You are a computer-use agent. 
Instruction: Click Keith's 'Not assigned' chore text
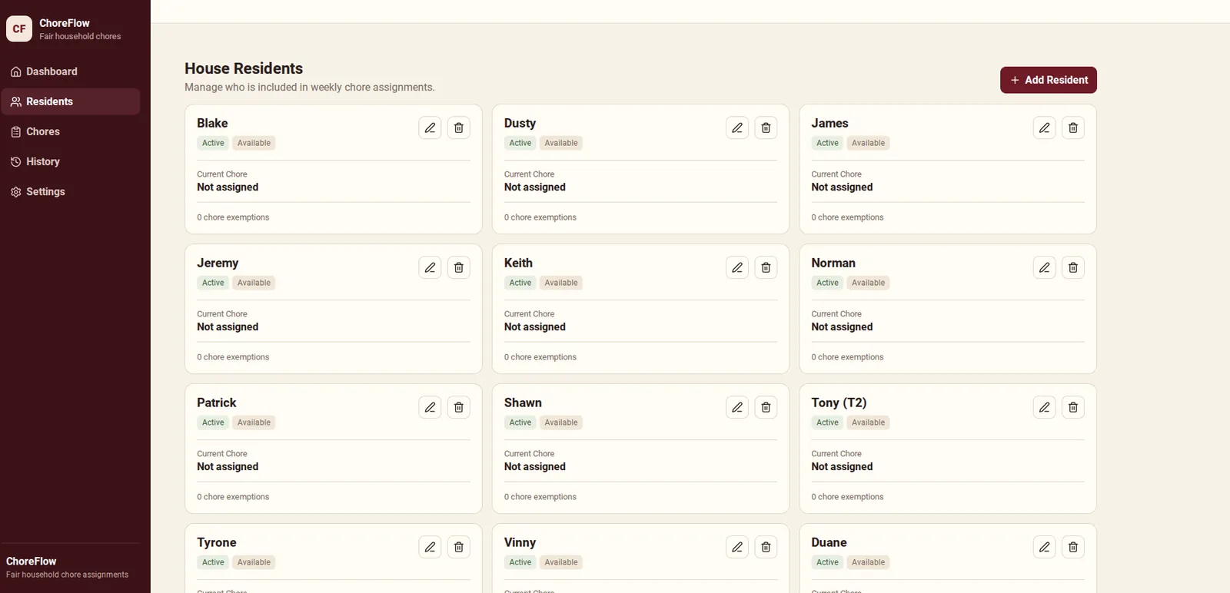[535, 326]
